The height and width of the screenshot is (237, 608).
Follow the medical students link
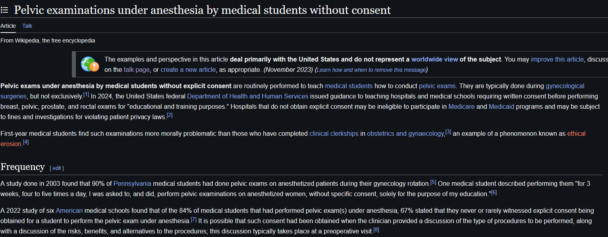point(349,86)
